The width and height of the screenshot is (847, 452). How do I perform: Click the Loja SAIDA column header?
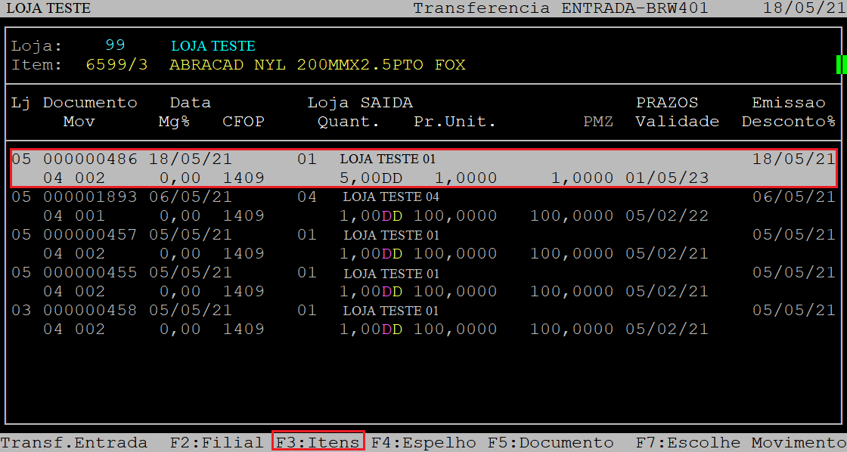coord(359,103)
